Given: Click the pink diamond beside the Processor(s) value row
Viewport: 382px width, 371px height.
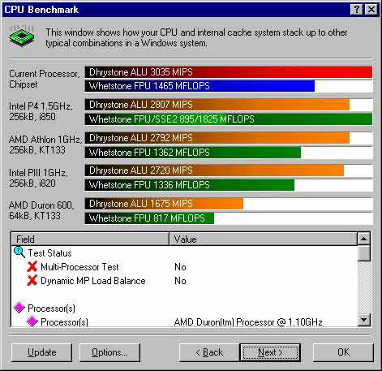Looking at the screenshot, I should (x=32, y=321).
